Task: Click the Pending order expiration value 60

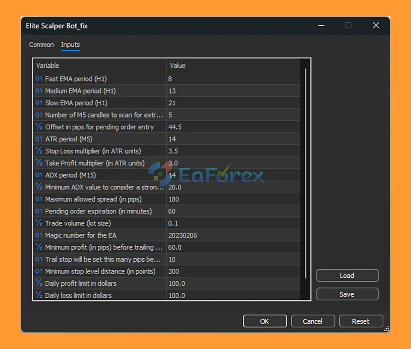Action: point(172,211)
